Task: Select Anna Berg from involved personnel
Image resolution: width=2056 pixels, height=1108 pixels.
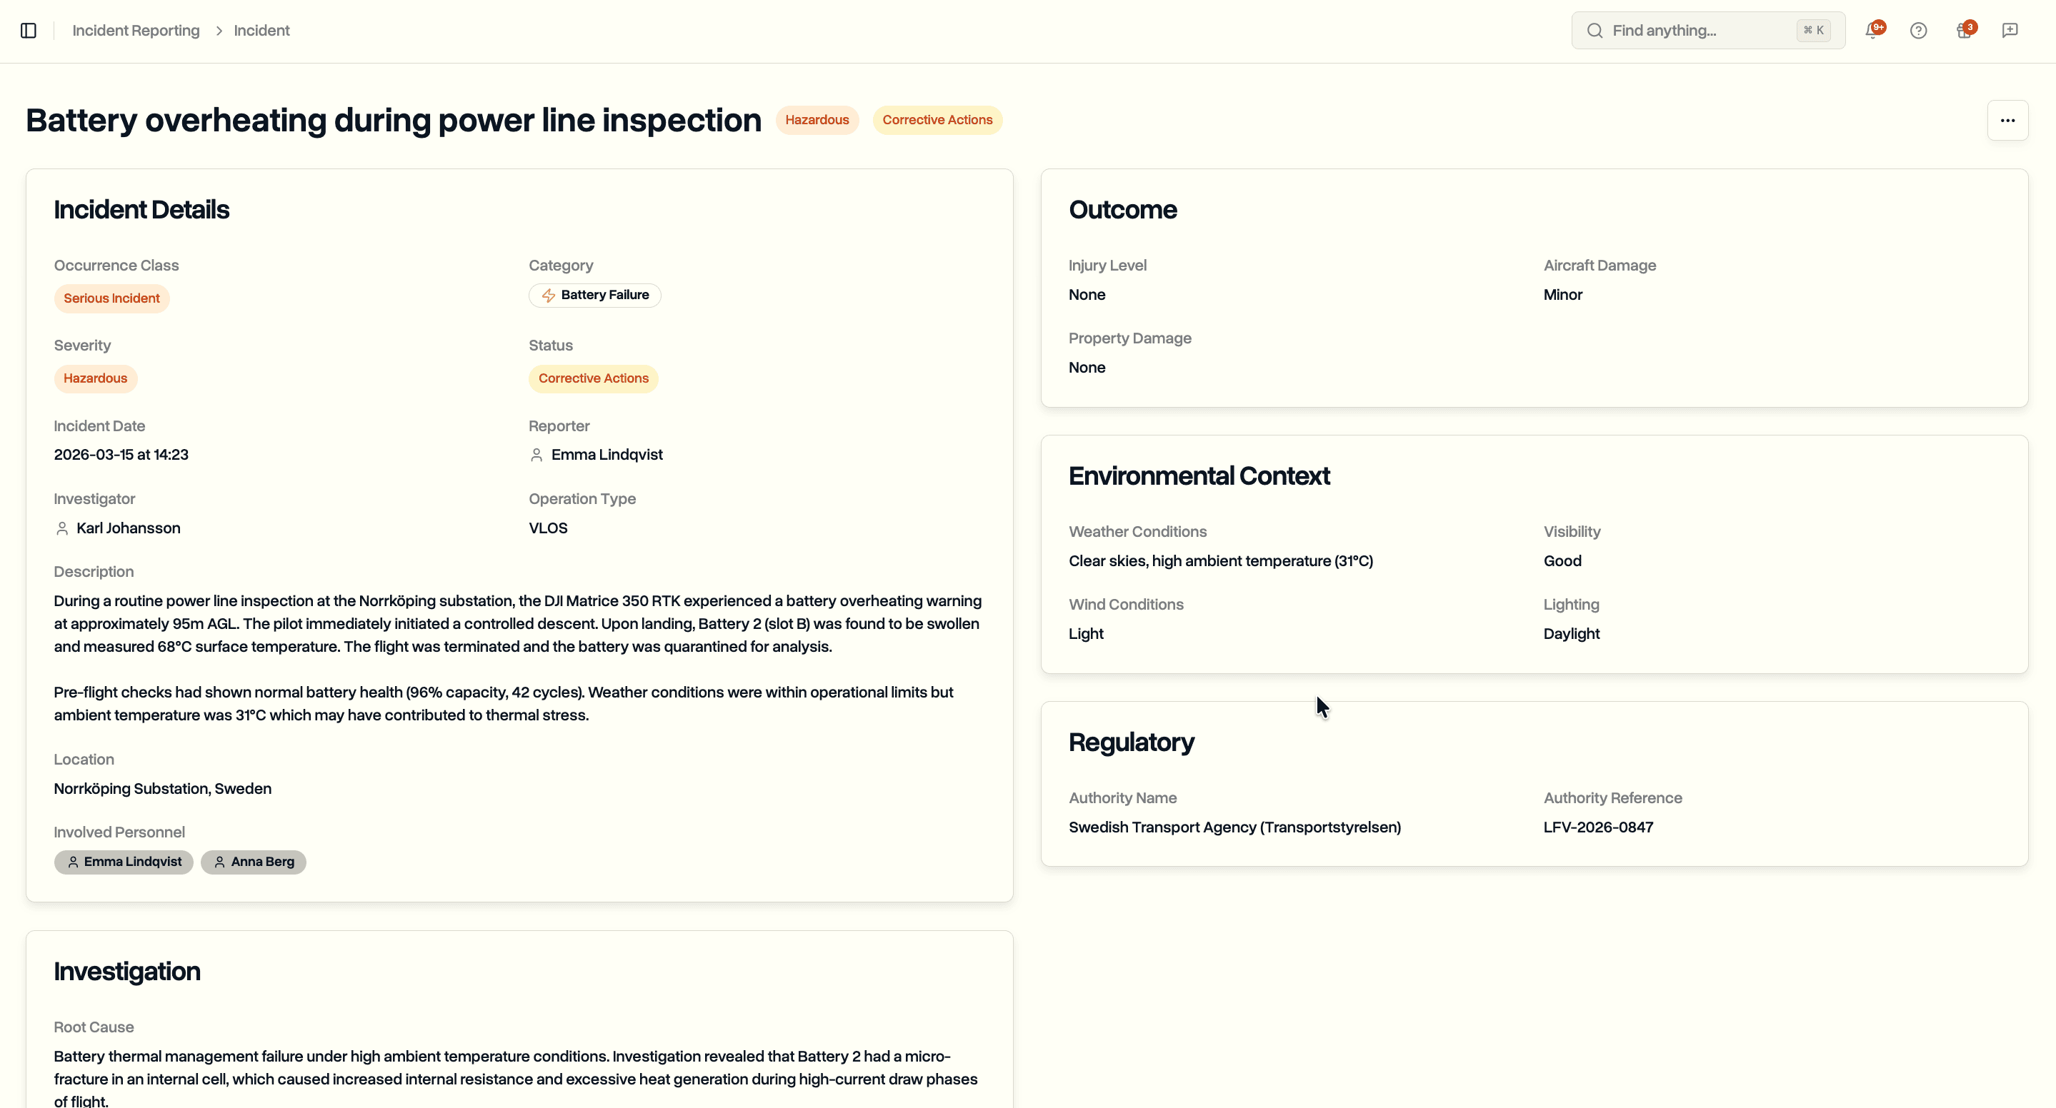Action: click(254, 862)
